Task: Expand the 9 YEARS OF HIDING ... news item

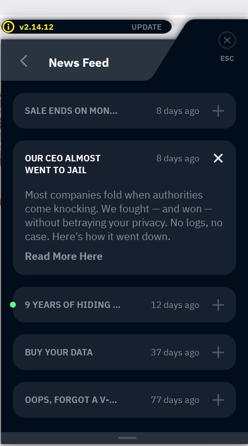Action: click(124, 304)
